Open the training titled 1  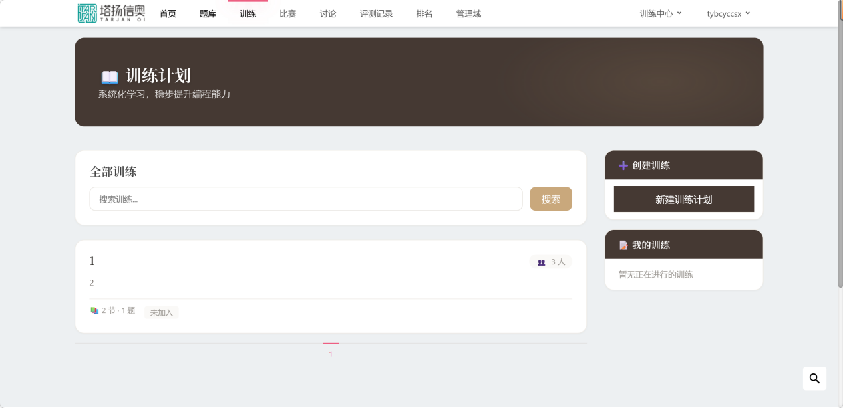[92, 261]
